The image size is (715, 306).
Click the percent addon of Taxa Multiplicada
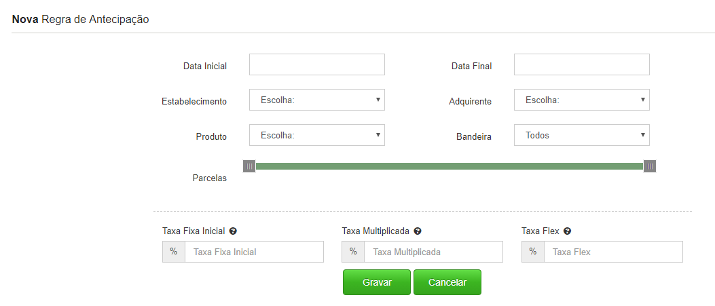click(353, 252)
